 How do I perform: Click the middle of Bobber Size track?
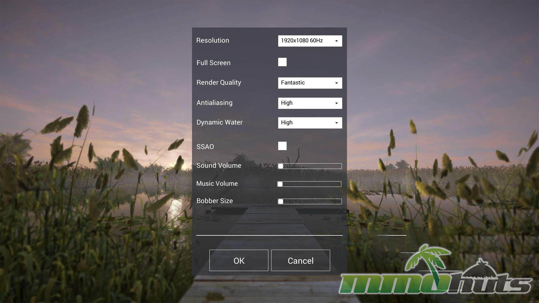point(310,201)
